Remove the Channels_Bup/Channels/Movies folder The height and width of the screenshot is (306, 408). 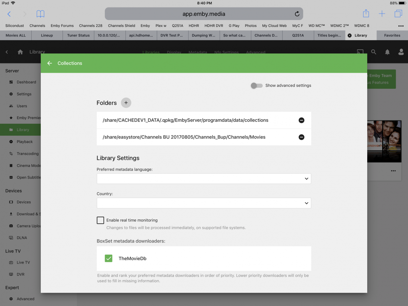click(x=301, y=137)
